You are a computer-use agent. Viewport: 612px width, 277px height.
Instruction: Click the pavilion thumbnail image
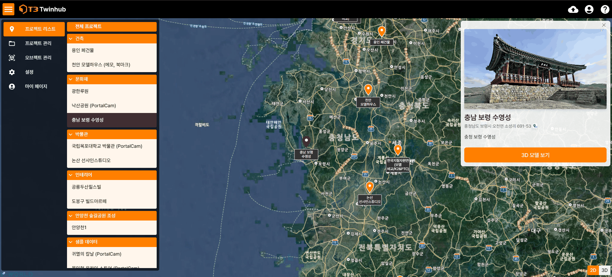point(535,69)
